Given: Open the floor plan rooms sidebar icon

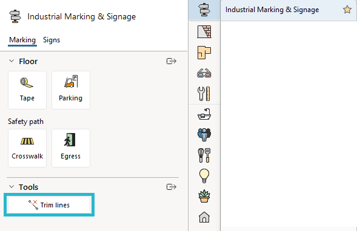Looking at the screenshot, I should point(204,53).
